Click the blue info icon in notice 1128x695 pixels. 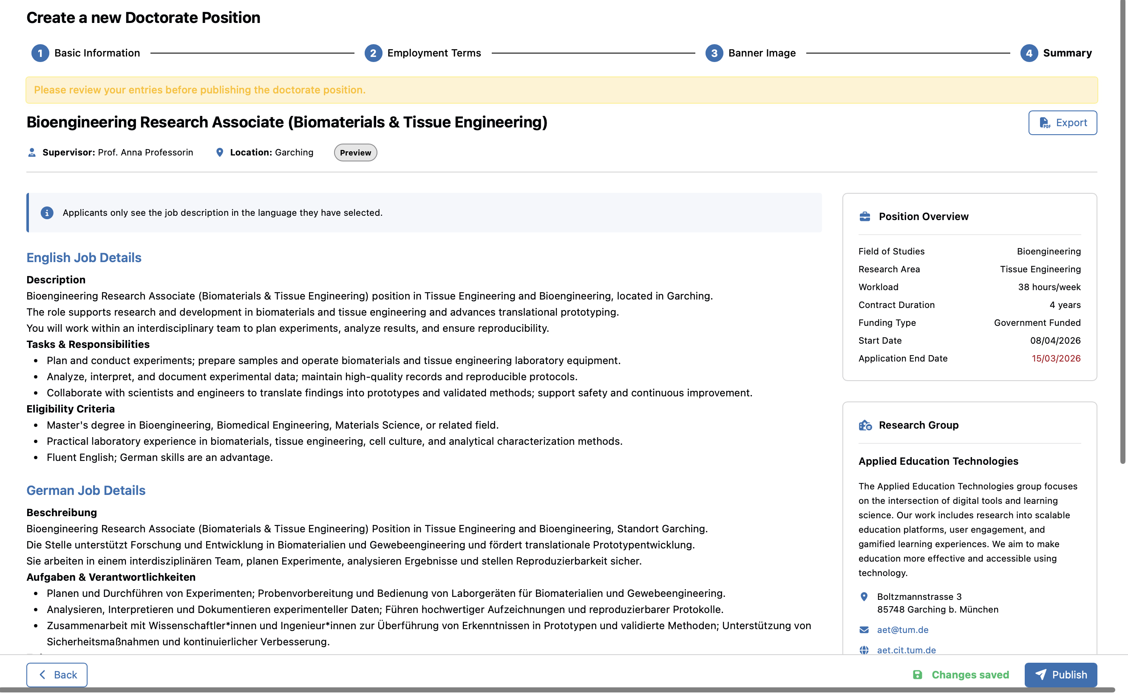pos(47,213)
